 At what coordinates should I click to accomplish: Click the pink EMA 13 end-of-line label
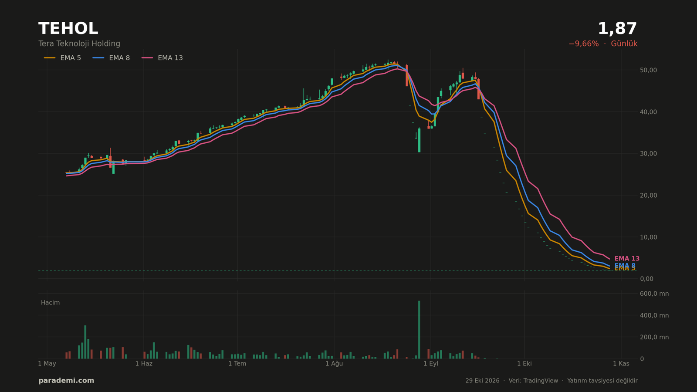tap(627, 259)
